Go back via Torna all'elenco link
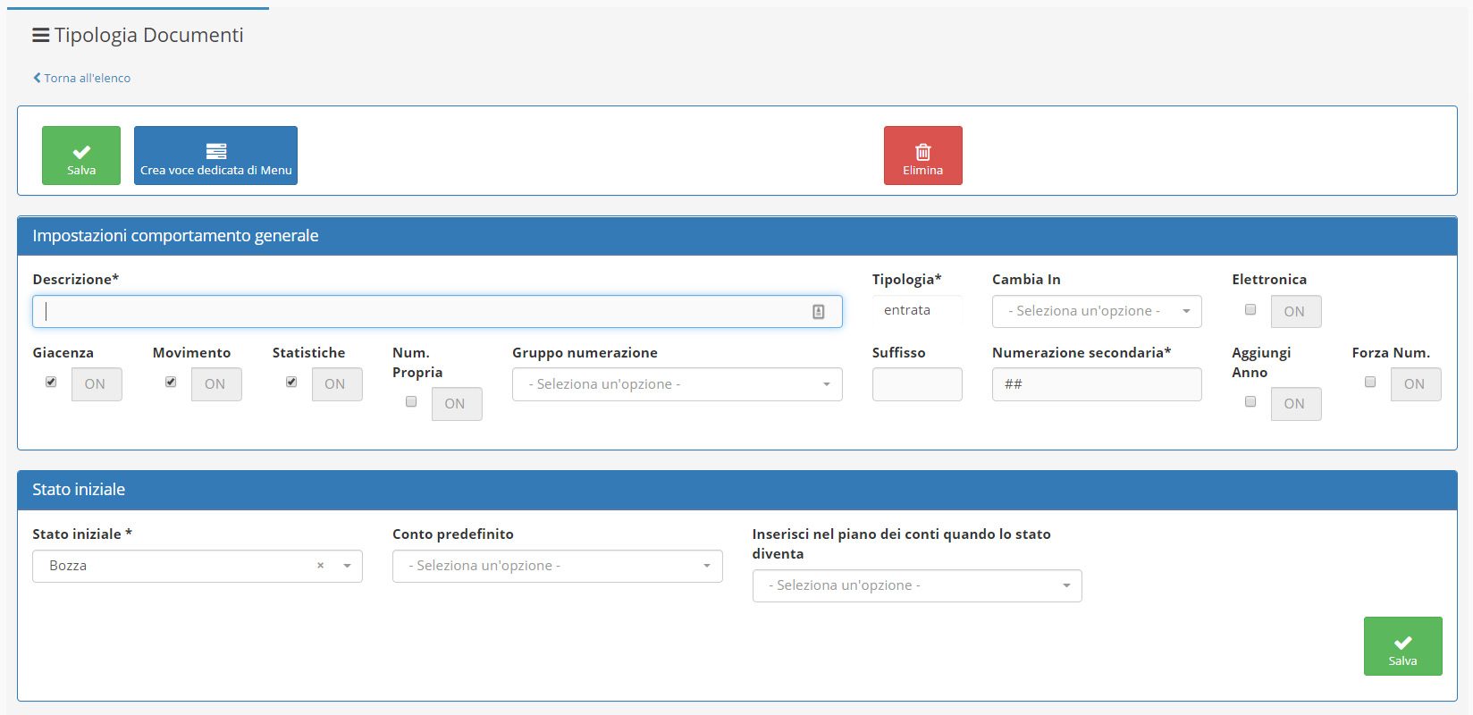The image size is (1473, 715). (82, 79)
